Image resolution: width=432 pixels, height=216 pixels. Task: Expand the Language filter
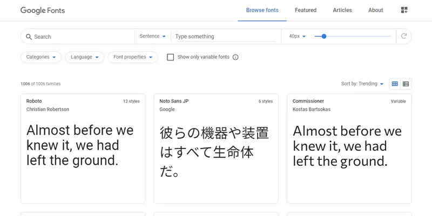[x=85, y=57]
